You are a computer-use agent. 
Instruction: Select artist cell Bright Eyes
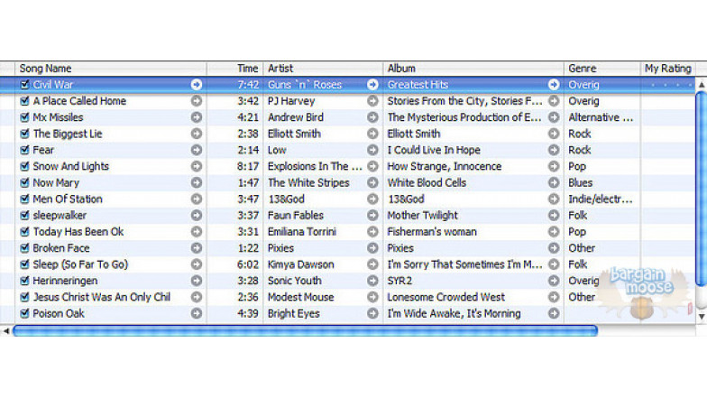click(x=294, y=313)
